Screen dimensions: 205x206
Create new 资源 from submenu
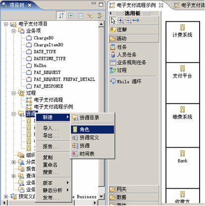pyautogui.click(x=92, y=146)
